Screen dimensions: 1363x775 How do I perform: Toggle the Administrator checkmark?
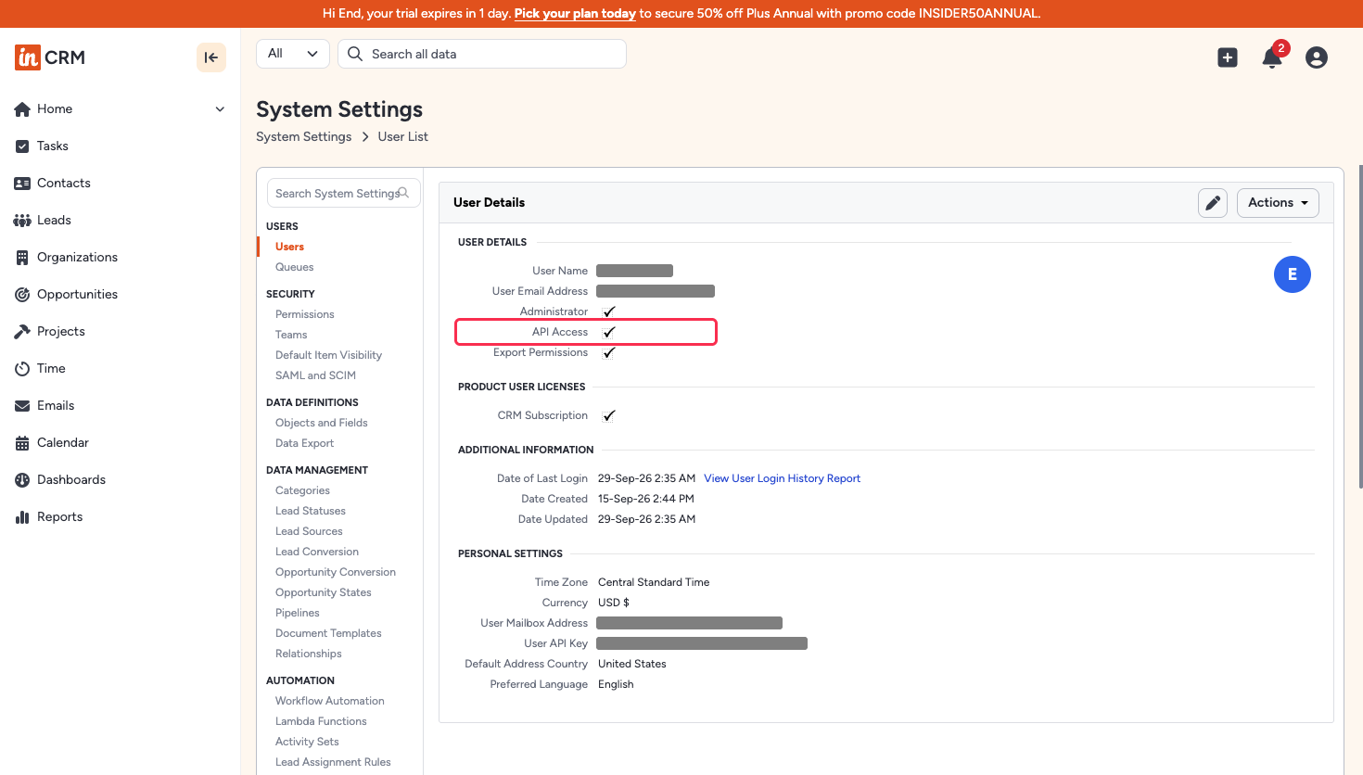[x=609, y=311]
